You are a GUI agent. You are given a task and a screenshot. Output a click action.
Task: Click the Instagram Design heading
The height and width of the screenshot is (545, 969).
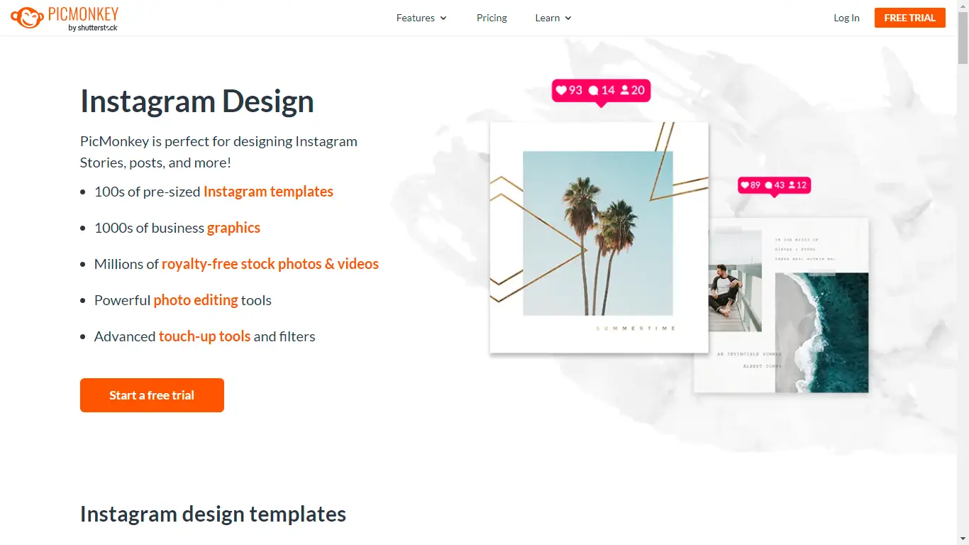pyautogui.click(x=197, y=101)
